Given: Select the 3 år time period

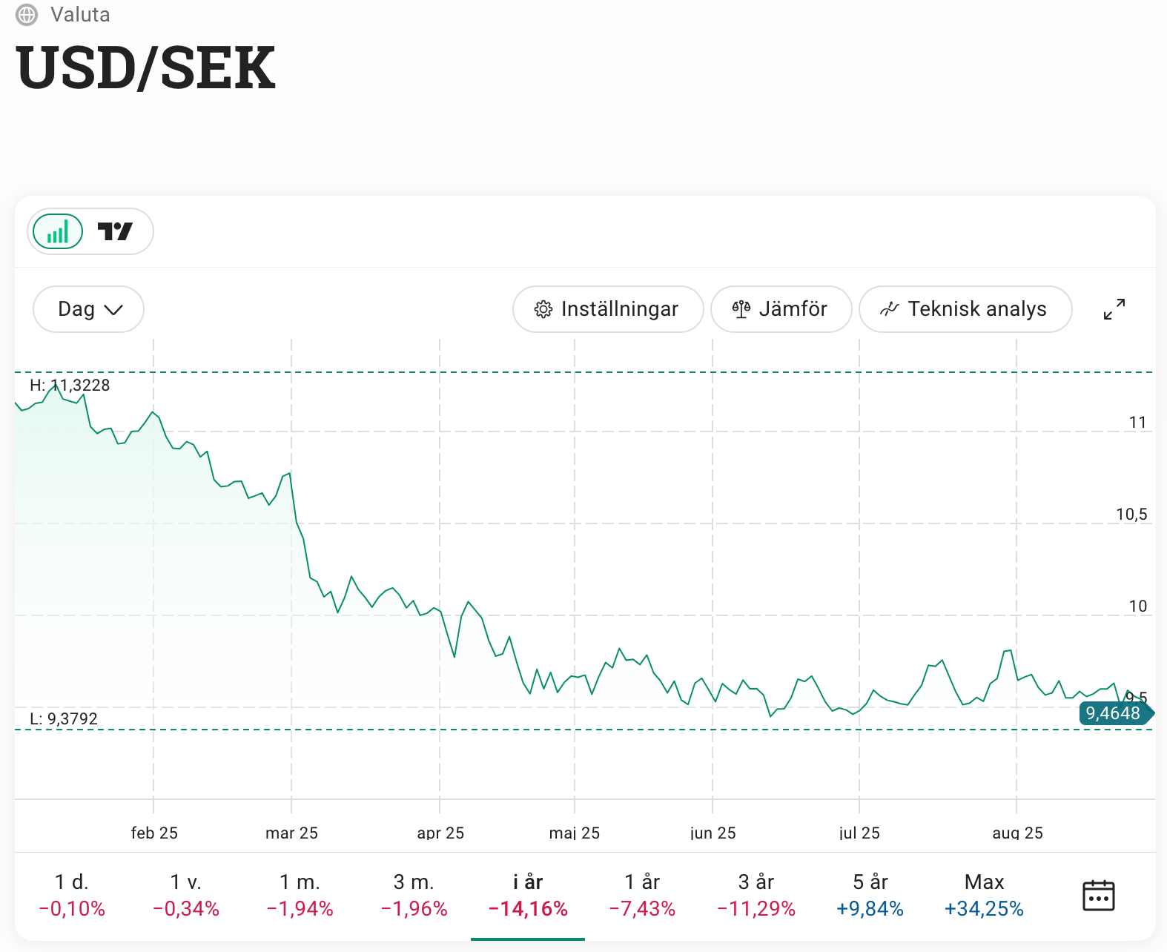Looking at the screenshot, I should [x=756, y=895].
